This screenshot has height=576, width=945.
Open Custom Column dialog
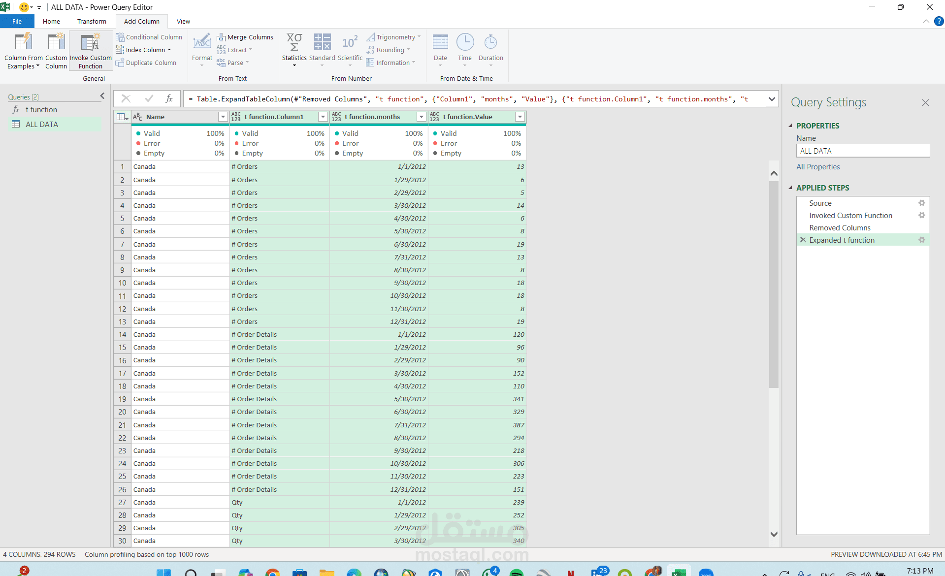[56, 51]
